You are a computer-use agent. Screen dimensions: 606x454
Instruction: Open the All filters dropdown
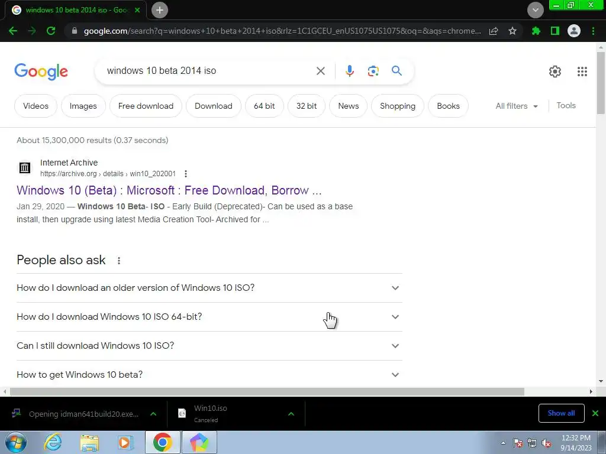[517, 106]
